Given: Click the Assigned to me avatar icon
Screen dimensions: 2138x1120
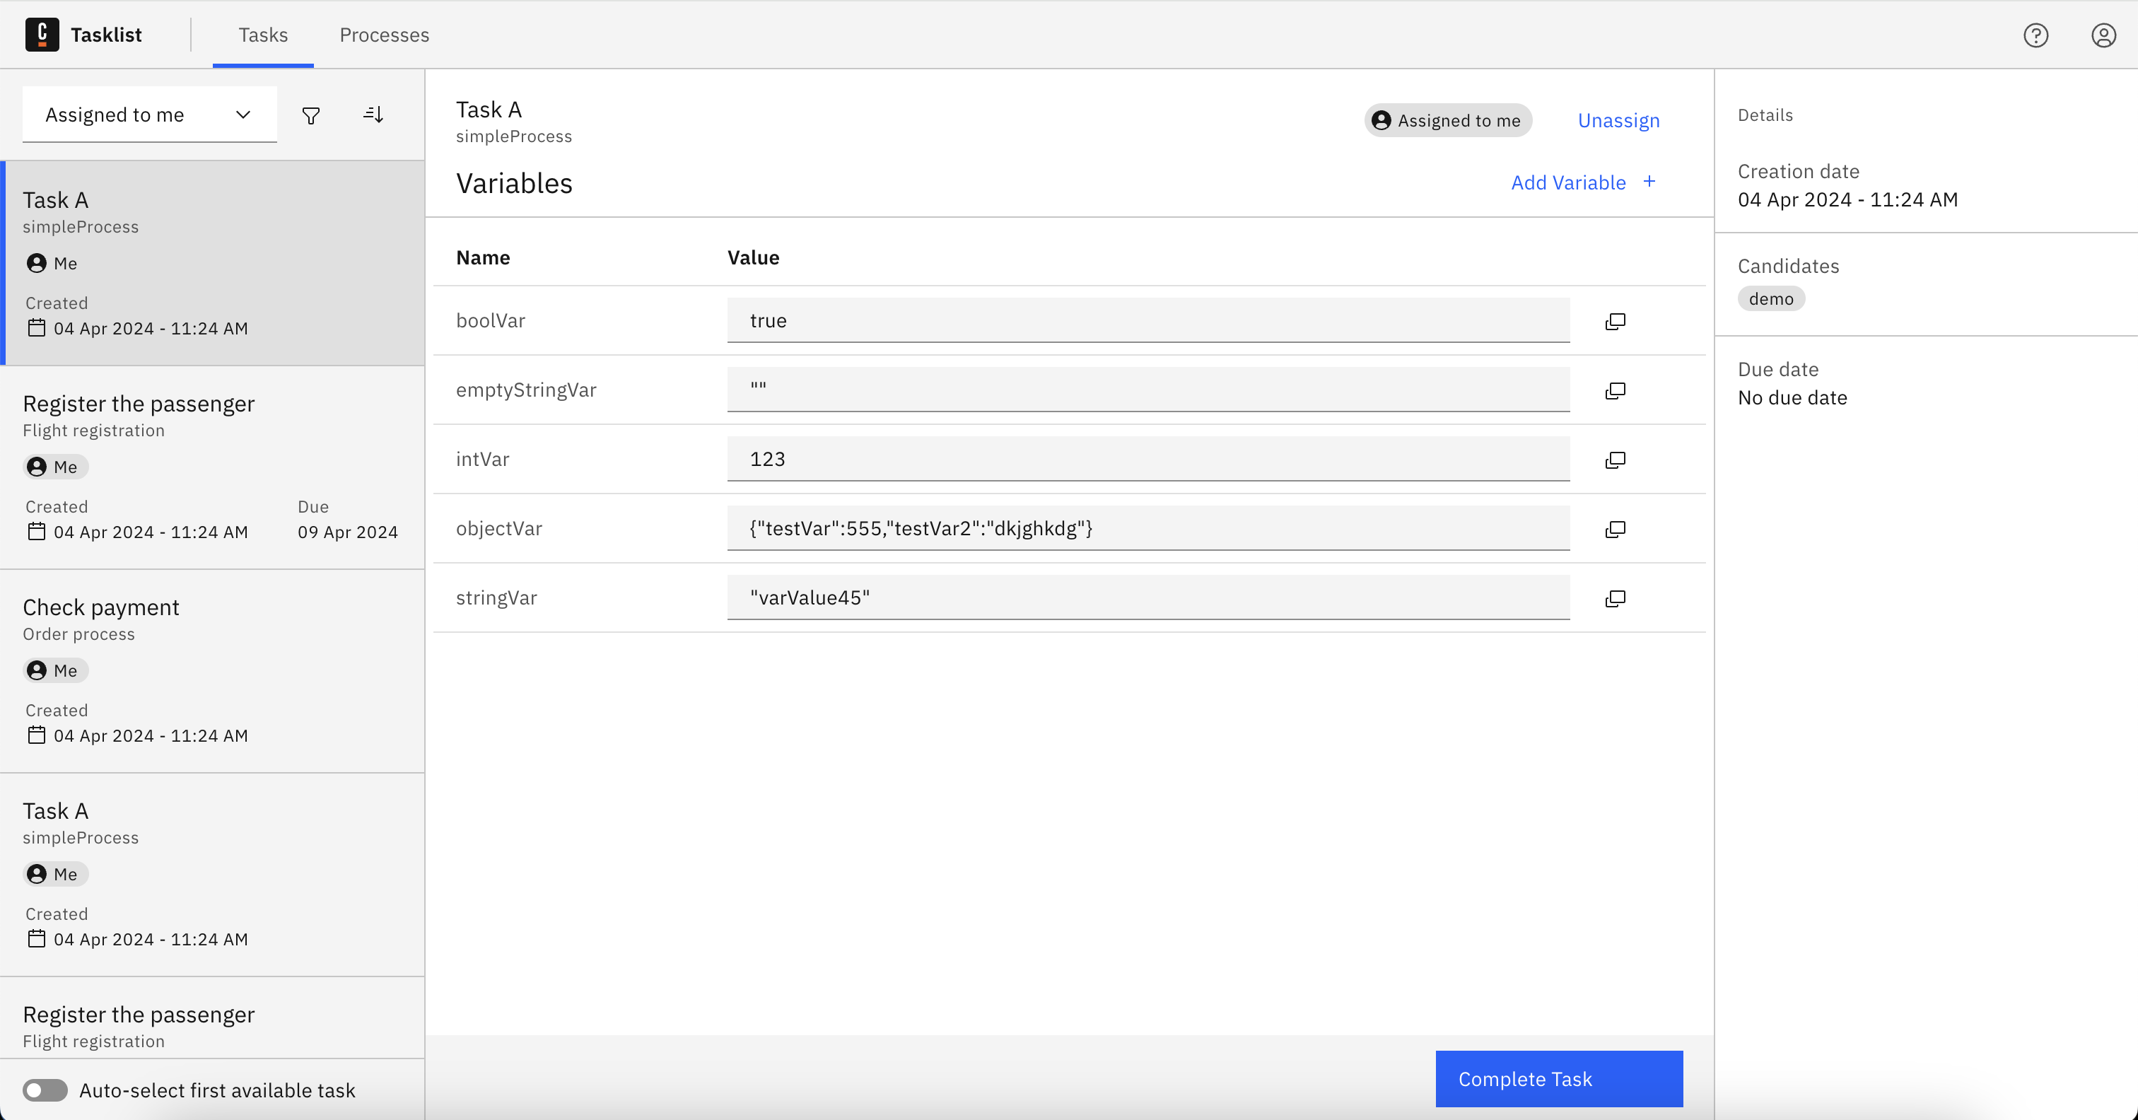Looking at the screenshot, I should 1381,120.
